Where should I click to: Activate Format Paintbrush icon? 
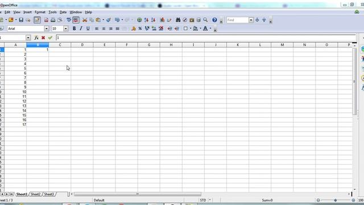(x=109, y=20)
